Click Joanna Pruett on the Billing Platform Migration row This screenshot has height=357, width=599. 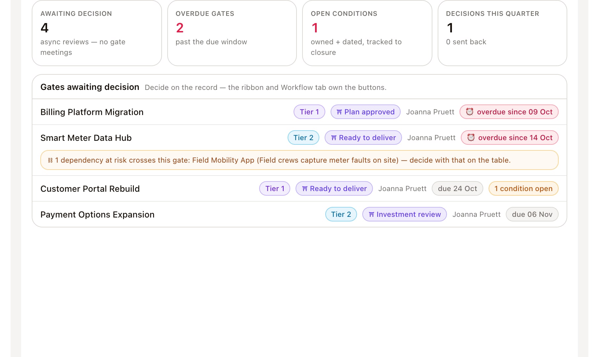[430, 112]
